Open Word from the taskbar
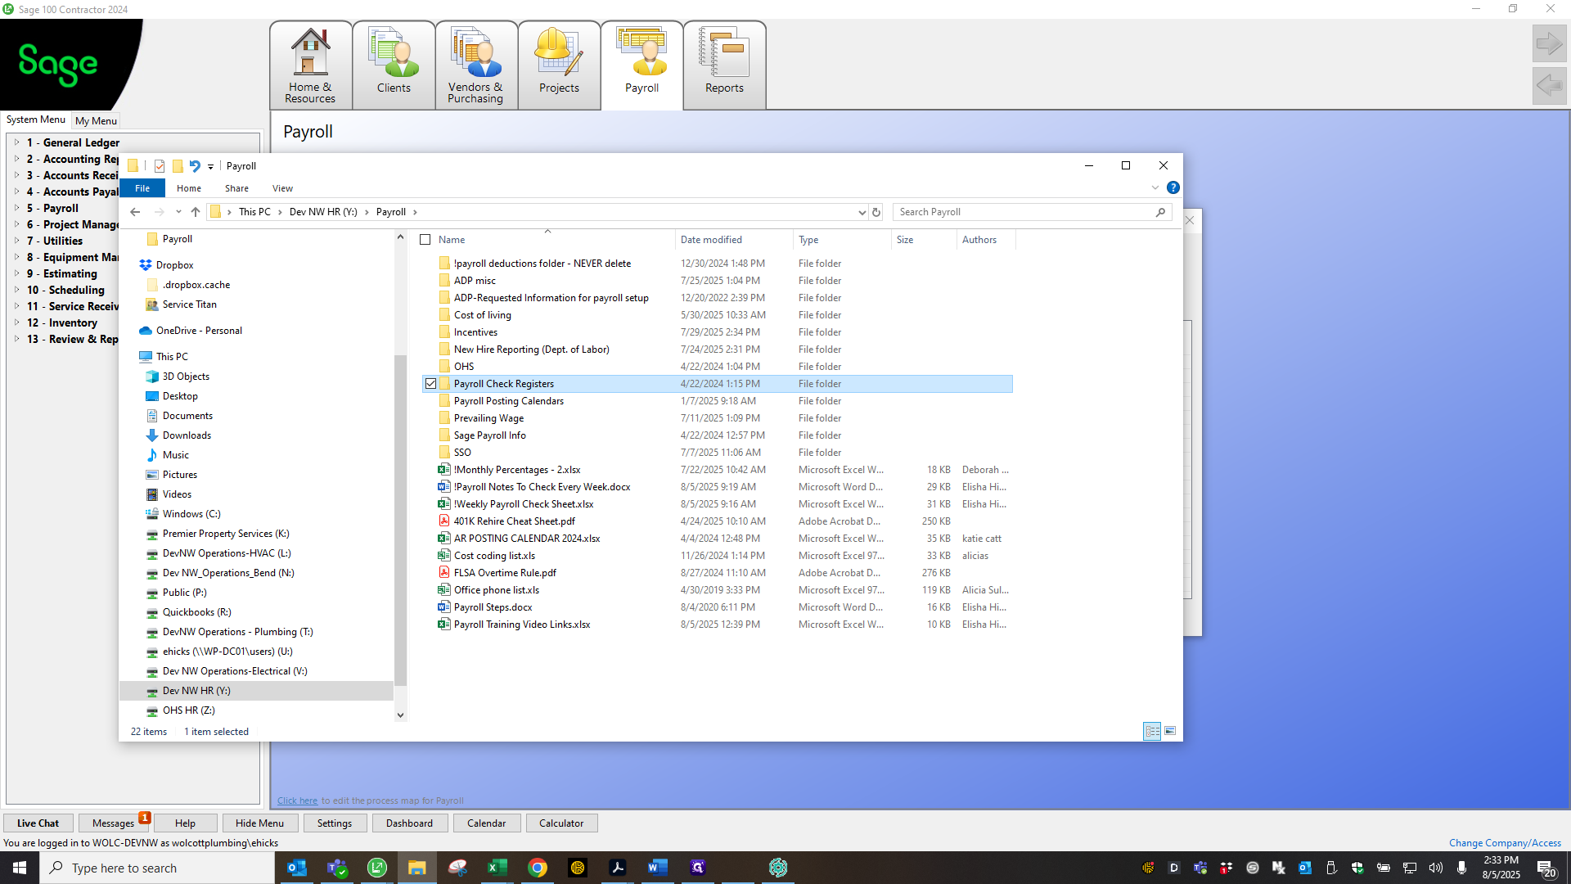The width and height of the screenshot is (1571, 884). pos(657,868)
